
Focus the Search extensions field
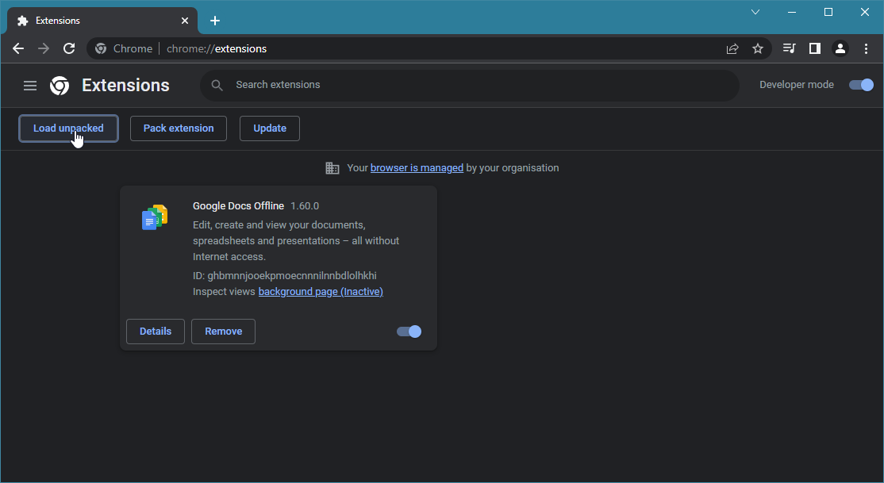(x=469, y=85)
